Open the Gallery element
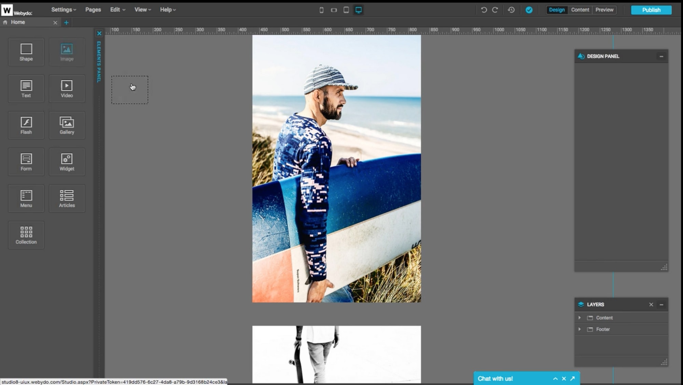This screenshot has width=683, height=385. point(67,125)
